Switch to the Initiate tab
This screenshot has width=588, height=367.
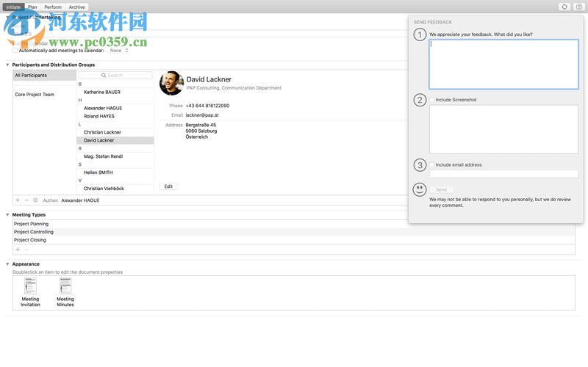(13, 7)
